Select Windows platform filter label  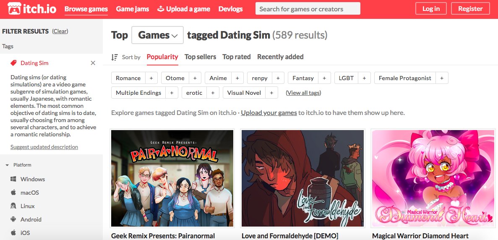pyautogui.click(x=33, y=179)
